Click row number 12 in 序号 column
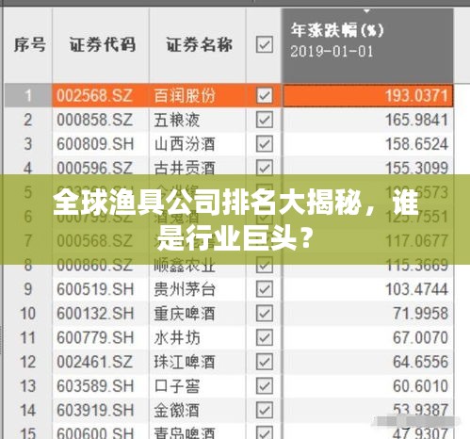The height and width of the screenshot is (439, 470). tap(27, 362)
